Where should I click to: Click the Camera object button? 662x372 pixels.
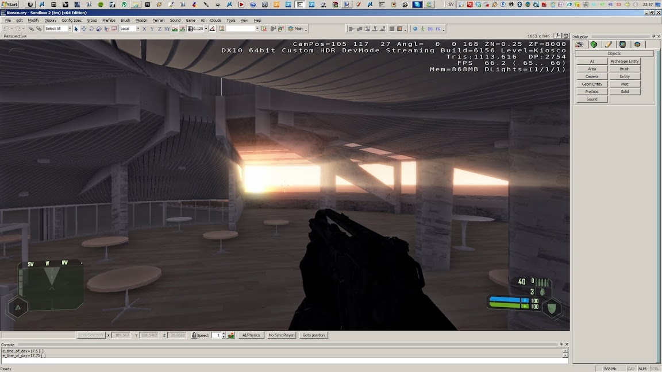click(x=592, y=76)
